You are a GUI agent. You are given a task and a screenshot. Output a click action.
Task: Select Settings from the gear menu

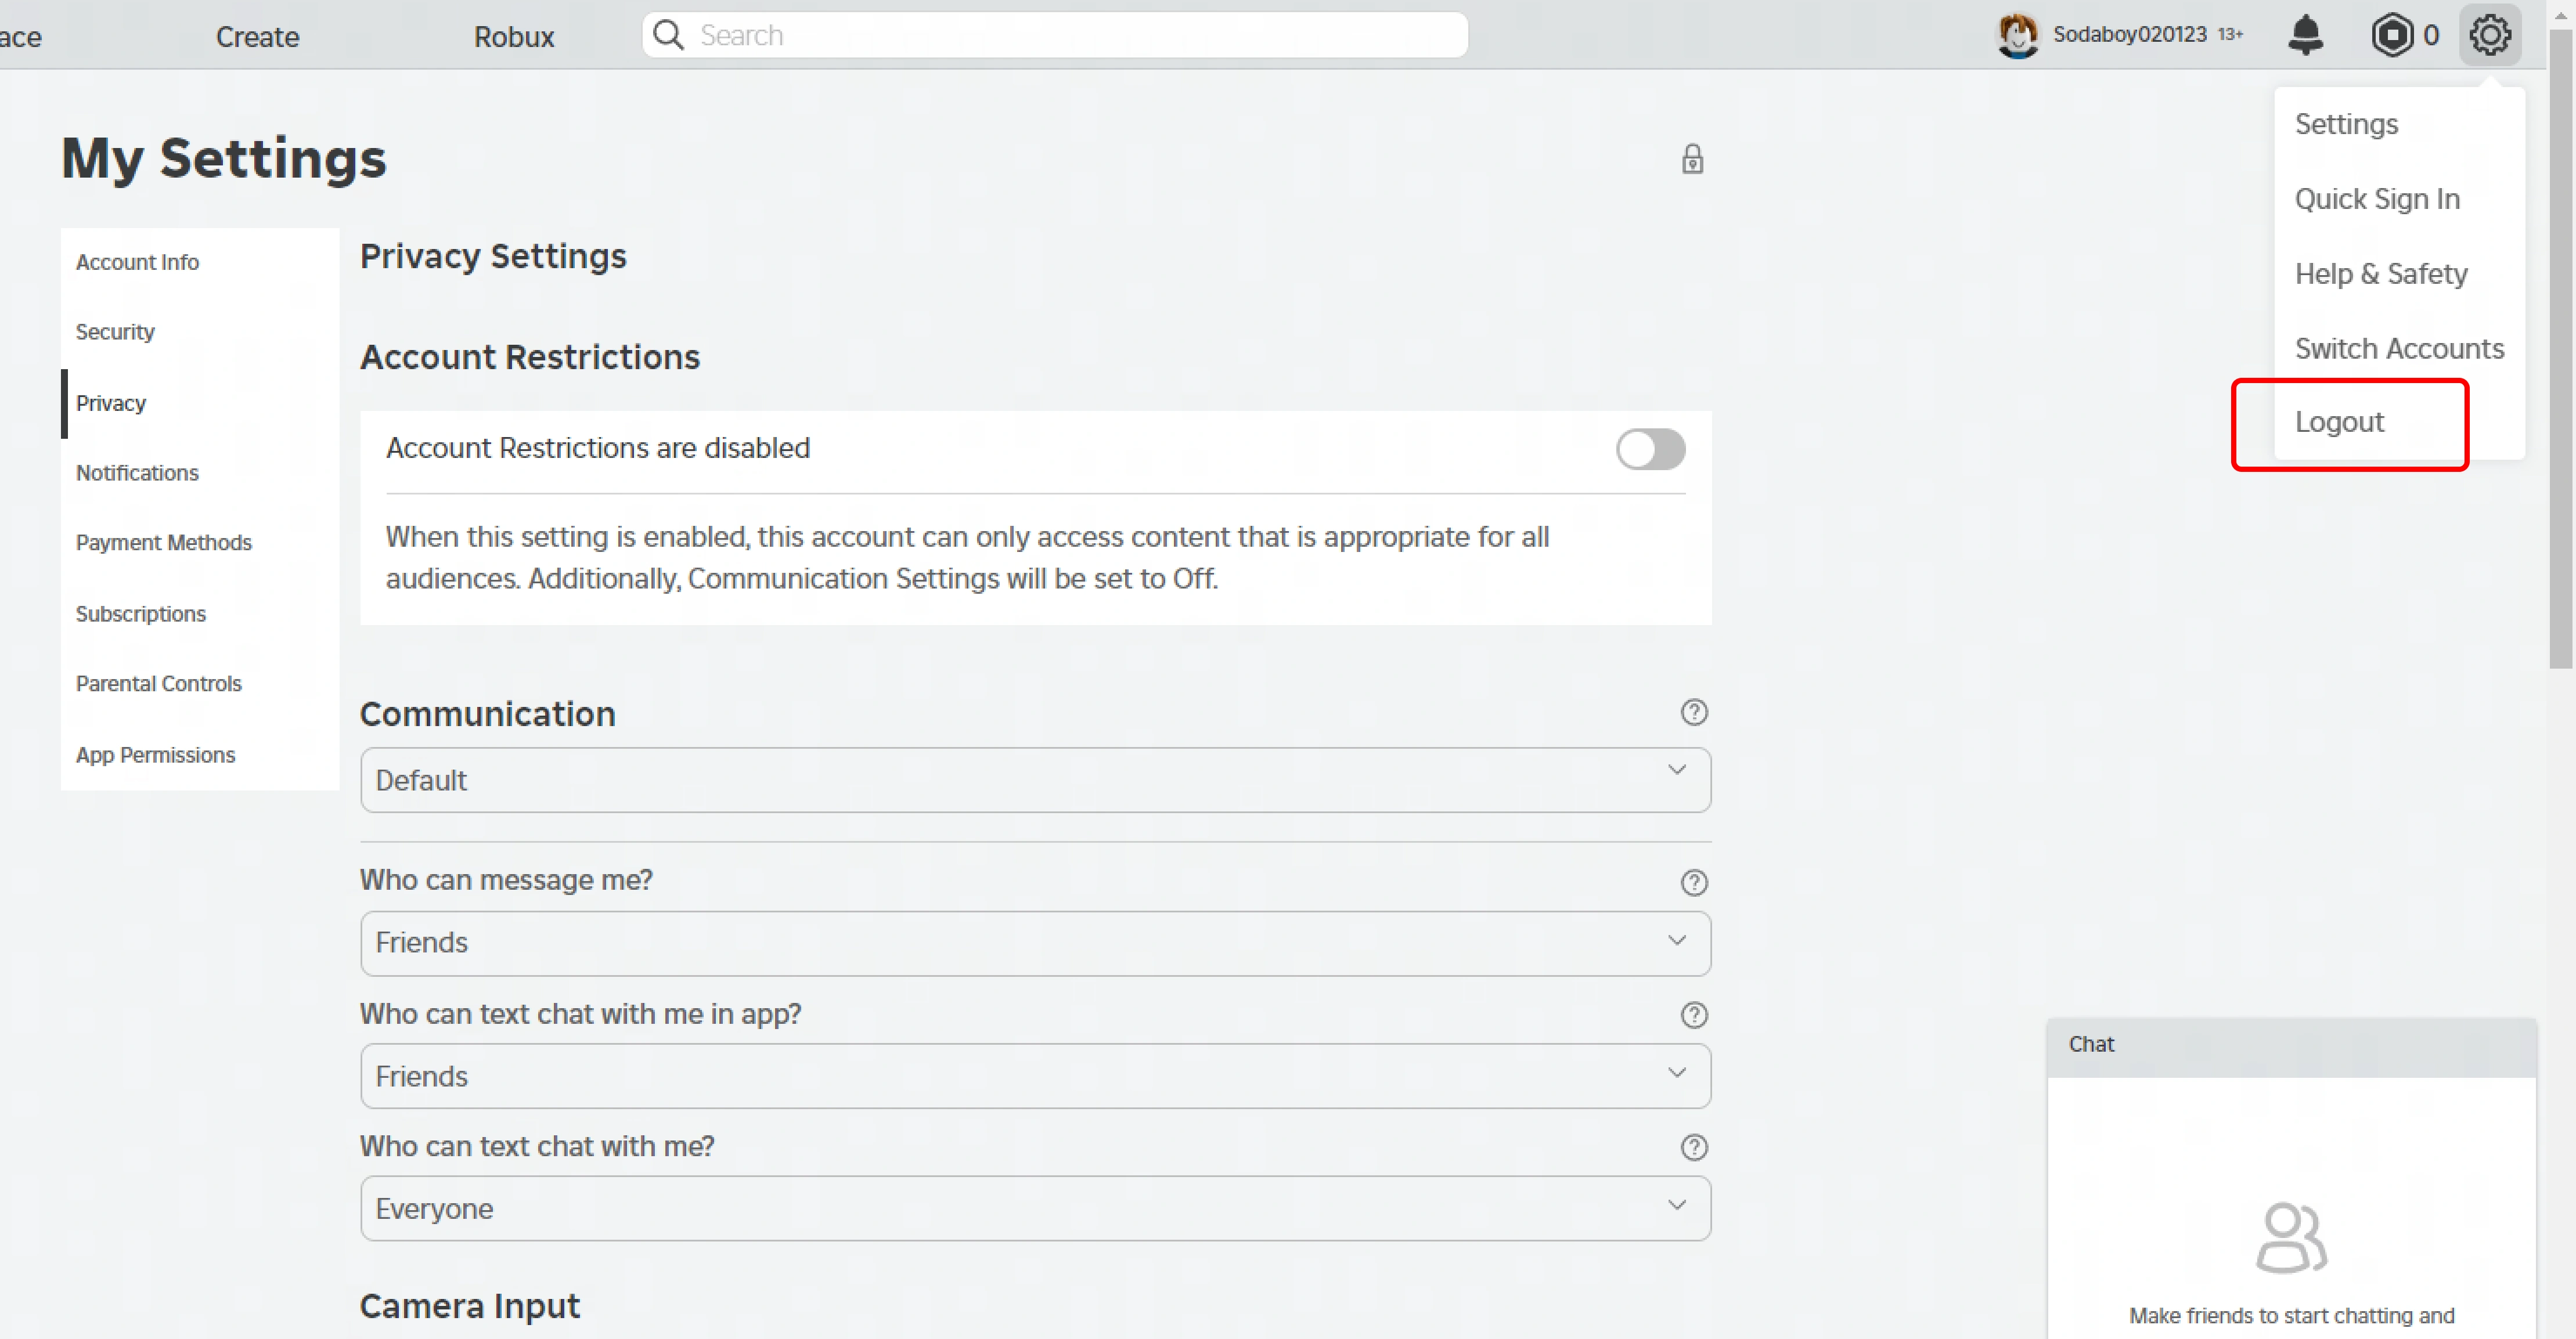coord(2346,124)
